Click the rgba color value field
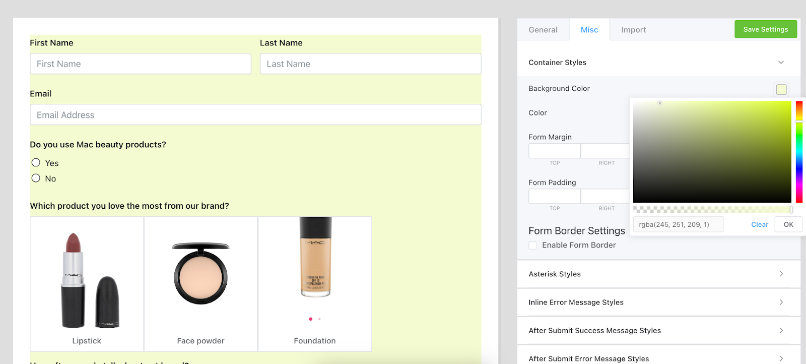Screen dimensions: 806x364 click(x=678, y=224)
